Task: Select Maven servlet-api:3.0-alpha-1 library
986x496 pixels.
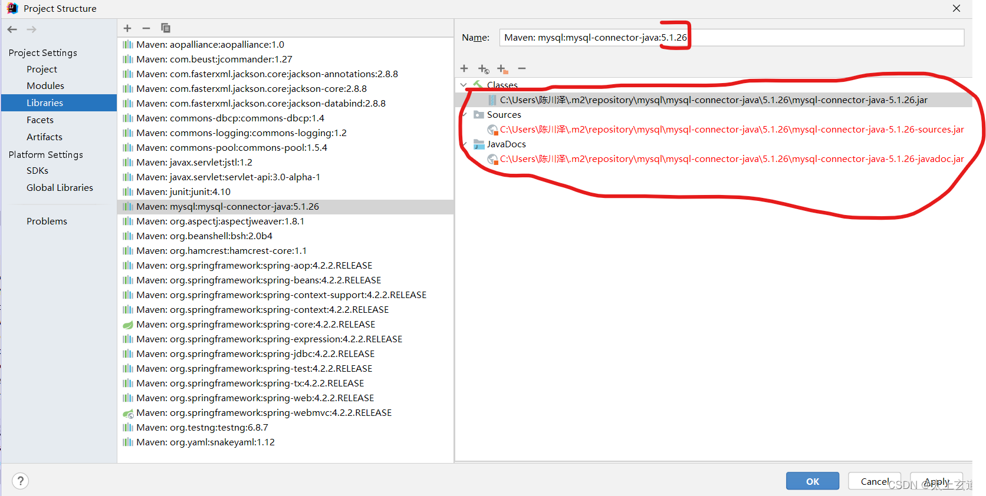Action: [228, 177]
